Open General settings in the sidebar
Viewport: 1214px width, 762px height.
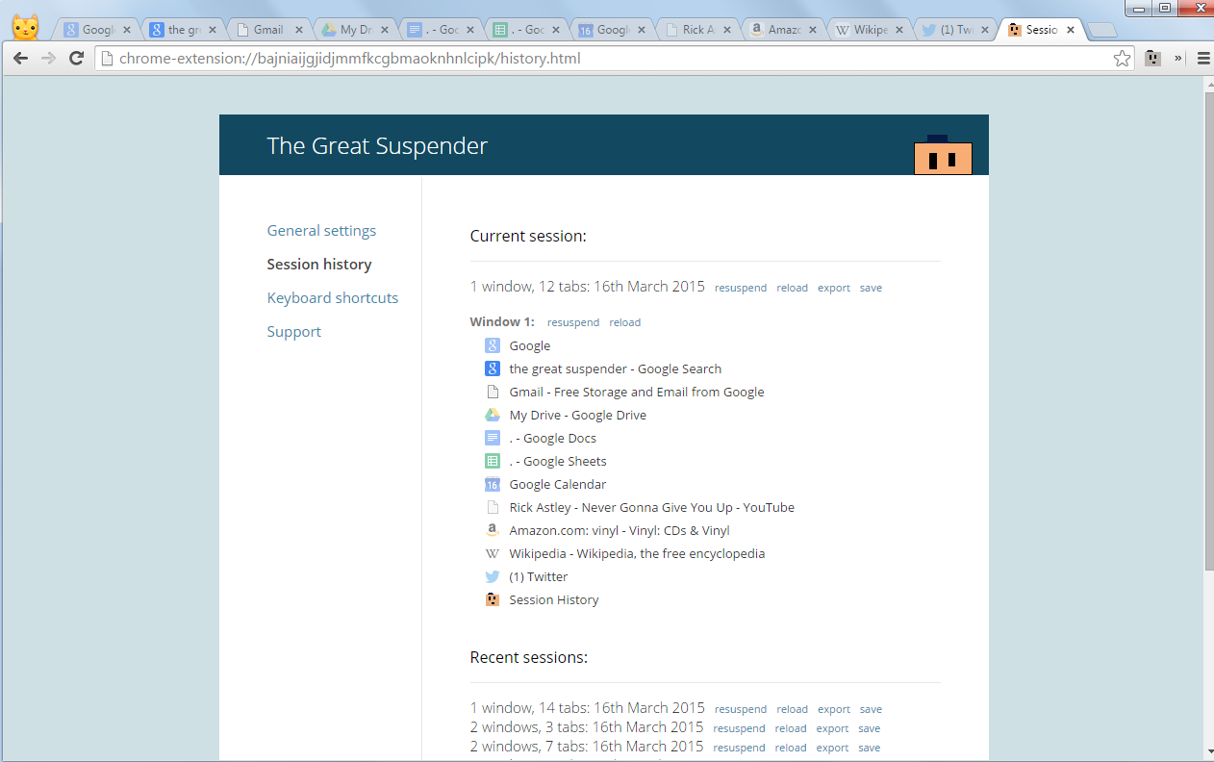(x=321, y=231)
